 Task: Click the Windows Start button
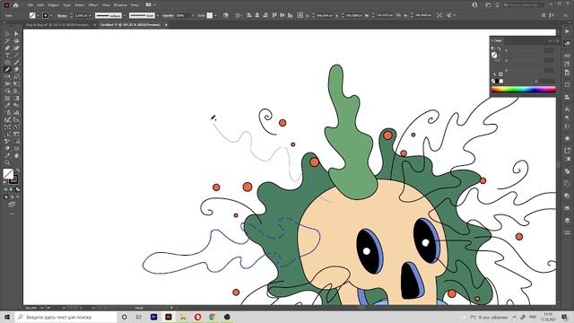point(7,317)
